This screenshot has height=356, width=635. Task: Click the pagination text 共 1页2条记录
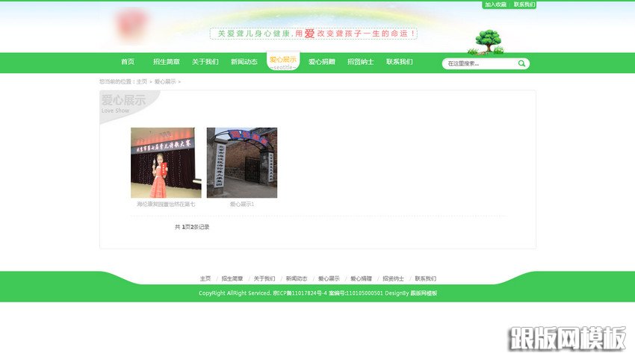coord(192,227)
